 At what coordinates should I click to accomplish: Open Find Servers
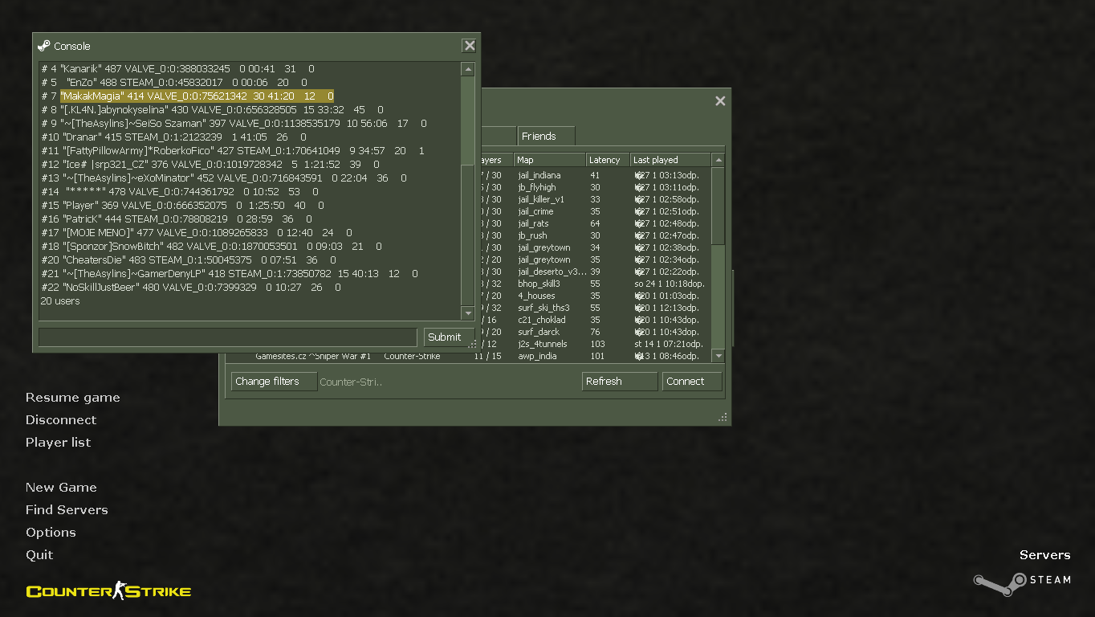click(x=67, y=510)
